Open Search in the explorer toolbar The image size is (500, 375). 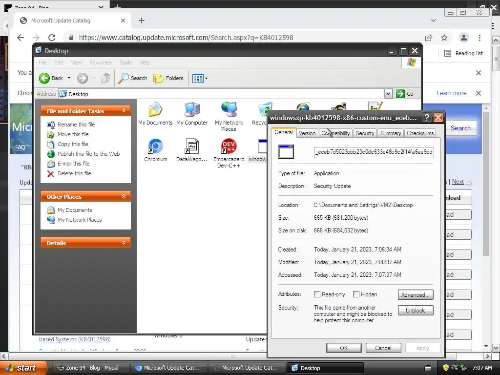click(133, 78)
